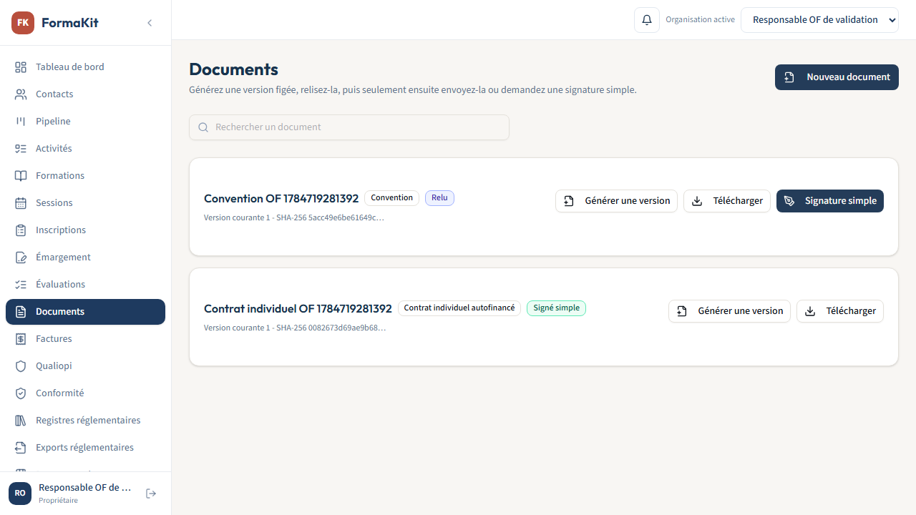Click the Nouveau document button
The height and width of the screenshot is (515, 916).
tap(837, 77)
